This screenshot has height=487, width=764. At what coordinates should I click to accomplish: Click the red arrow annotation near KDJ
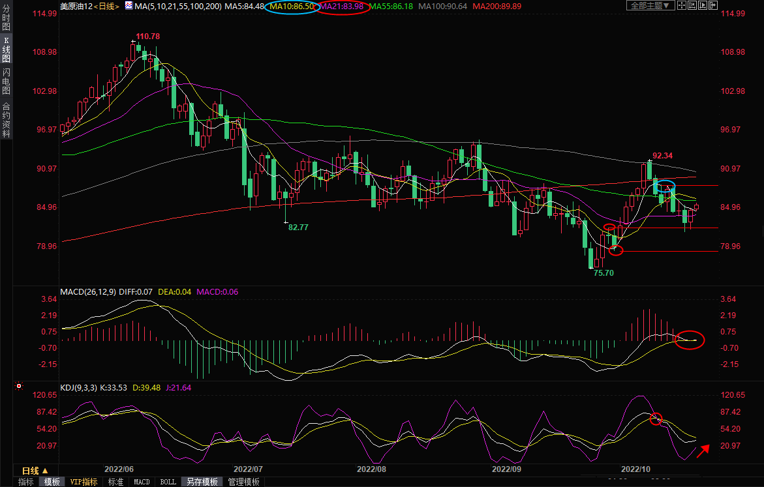coord(703,450)
